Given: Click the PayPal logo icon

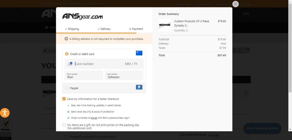Looking at the screenshot, I should tap(139, 87).
